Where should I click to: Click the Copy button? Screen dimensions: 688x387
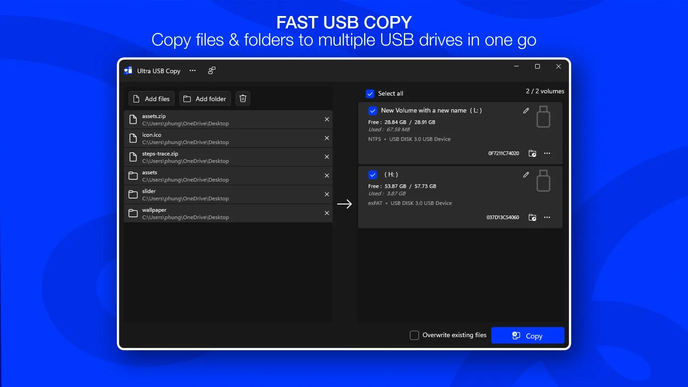click(x=528, y=335)
